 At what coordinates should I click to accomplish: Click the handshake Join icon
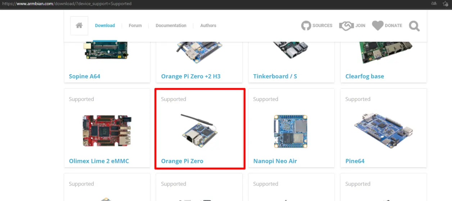point(346,26)
